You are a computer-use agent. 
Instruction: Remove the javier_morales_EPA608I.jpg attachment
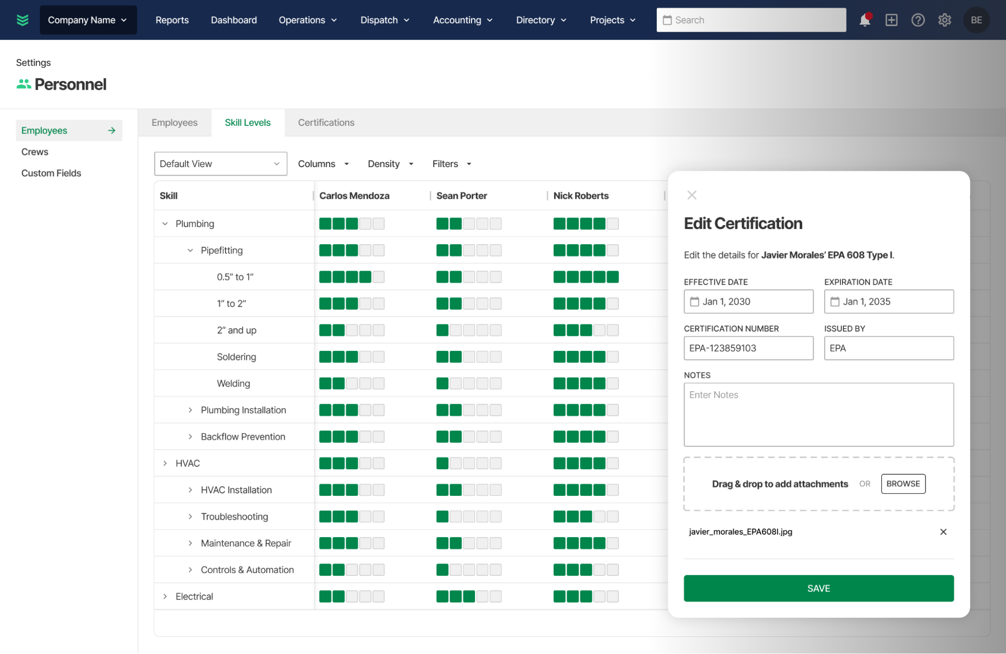[x=943, y=532]
